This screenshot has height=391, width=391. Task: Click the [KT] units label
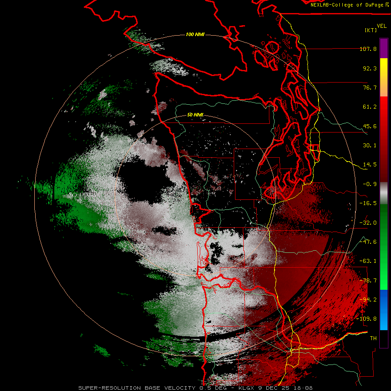371,30
